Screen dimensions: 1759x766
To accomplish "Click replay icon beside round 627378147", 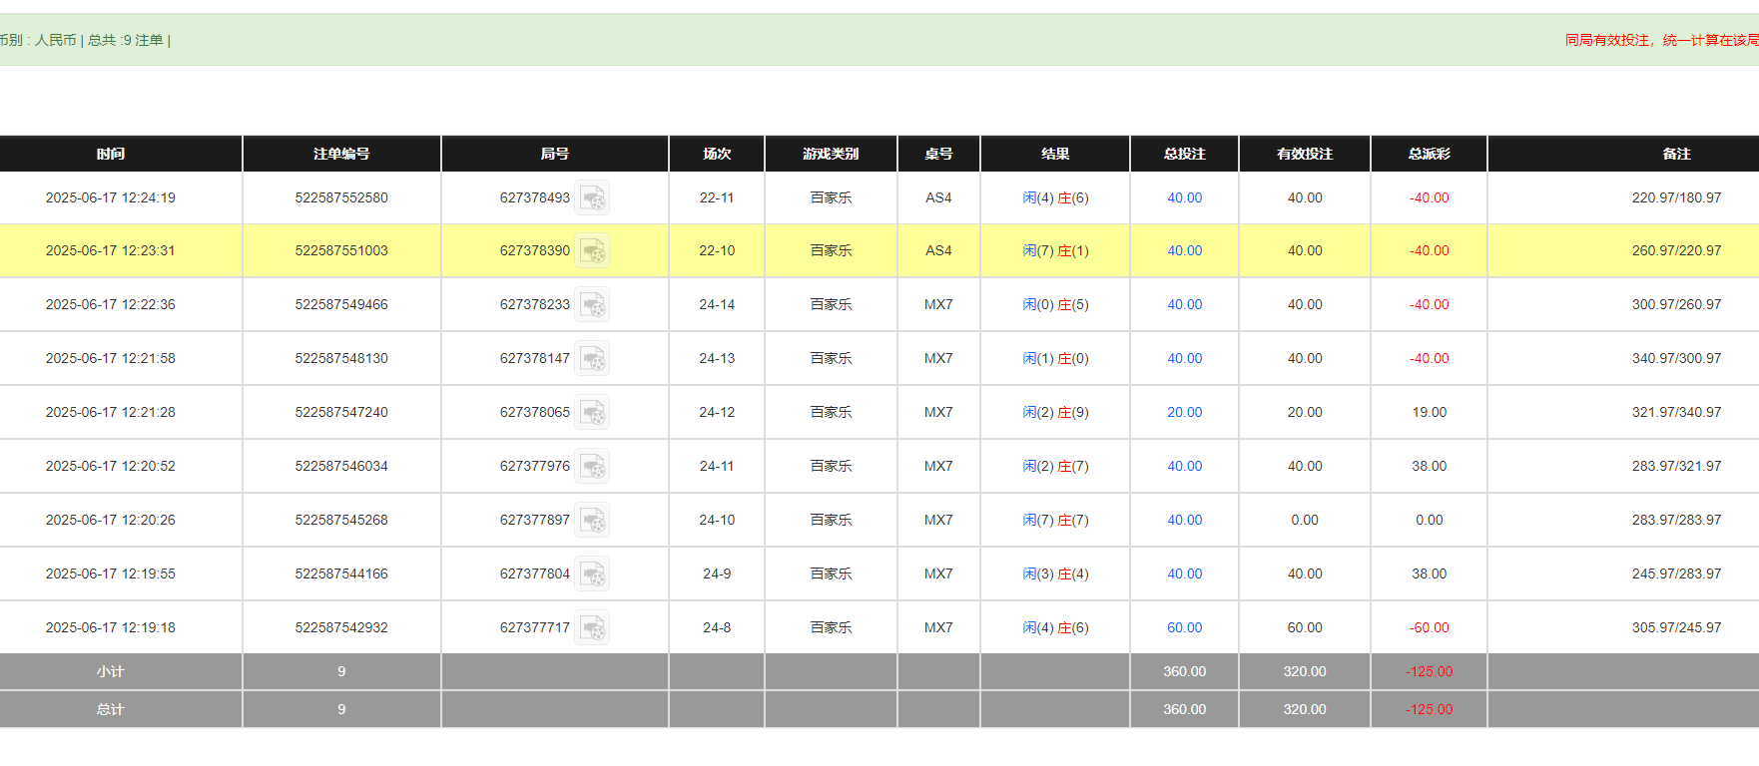I will tap(592, 359).
